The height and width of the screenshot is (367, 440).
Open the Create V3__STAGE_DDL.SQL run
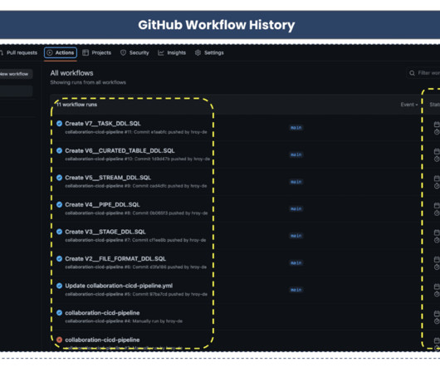point(105,232)
